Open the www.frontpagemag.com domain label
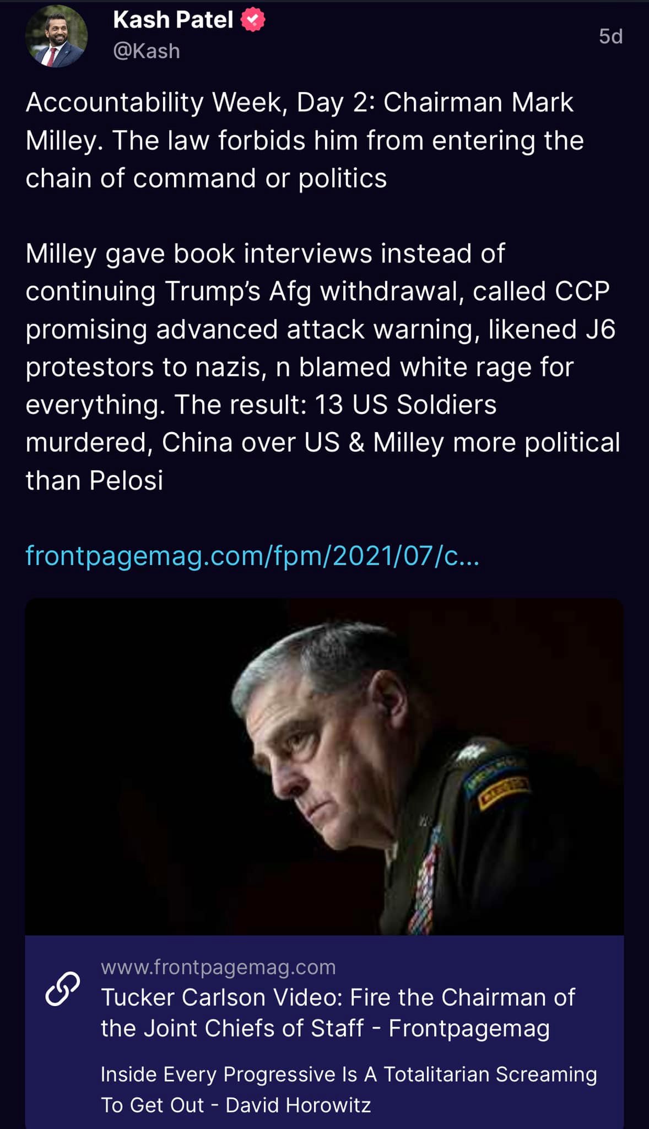 click(x=218, y=967)
